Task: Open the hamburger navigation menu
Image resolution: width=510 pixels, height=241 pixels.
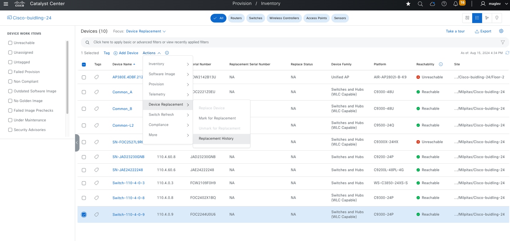Action: pos(6,4)
